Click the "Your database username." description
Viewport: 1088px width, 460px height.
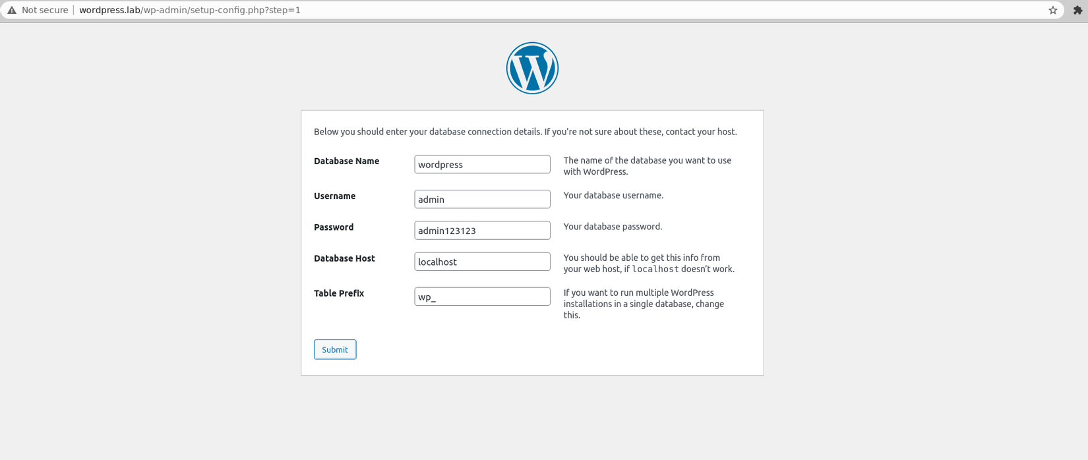point(613,196)
